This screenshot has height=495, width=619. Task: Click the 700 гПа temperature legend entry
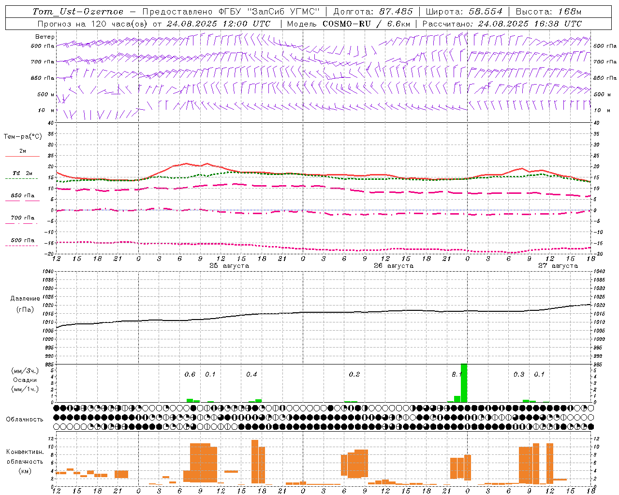(23, 218)
